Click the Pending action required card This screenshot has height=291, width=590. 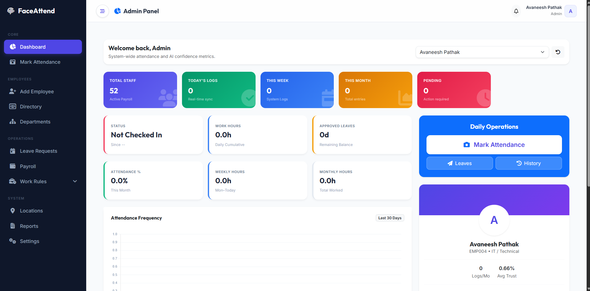point(454,90)
